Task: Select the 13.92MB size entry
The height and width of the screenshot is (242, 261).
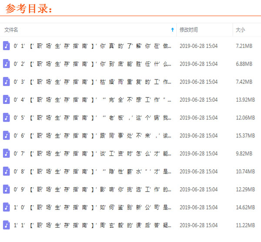Action: tap(245, 99)
